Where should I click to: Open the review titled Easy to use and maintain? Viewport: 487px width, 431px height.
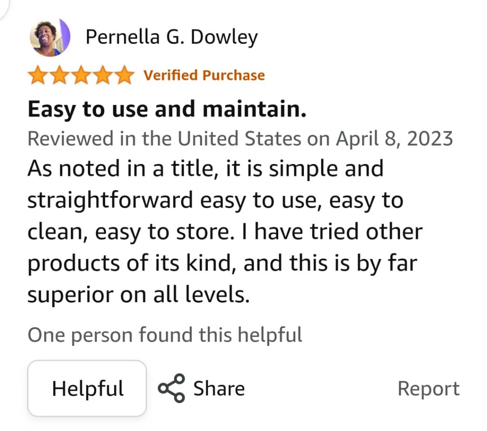[x=167, y=110]
